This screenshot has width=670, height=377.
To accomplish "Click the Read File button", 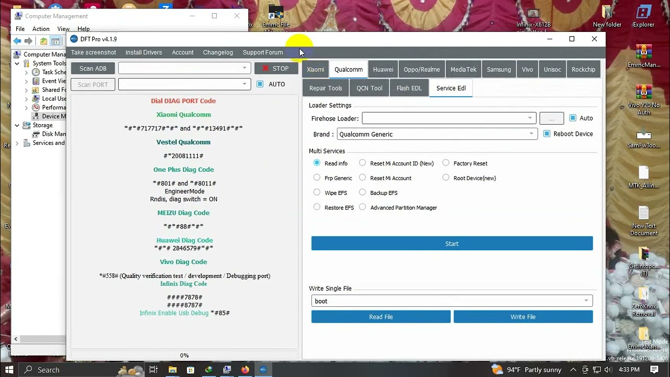I will click(381, 317).
